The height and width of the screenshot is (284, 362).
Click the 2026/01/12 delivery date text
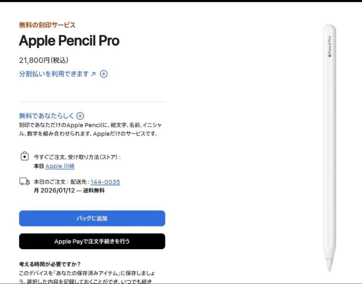58,190
